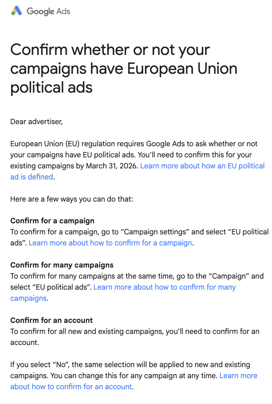The width and height of the screenshot is (272, 404).
Task: Open 'Learn more about how to confirm for a campaign' link
Action: point(110,243)
